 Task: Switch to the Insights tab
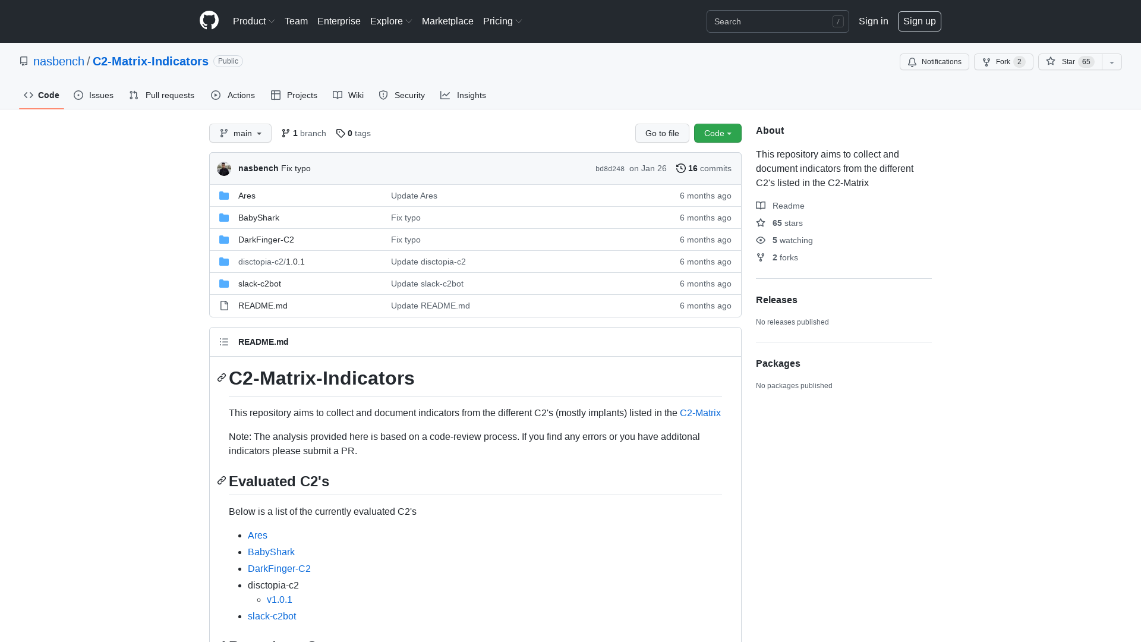(463, 95)
